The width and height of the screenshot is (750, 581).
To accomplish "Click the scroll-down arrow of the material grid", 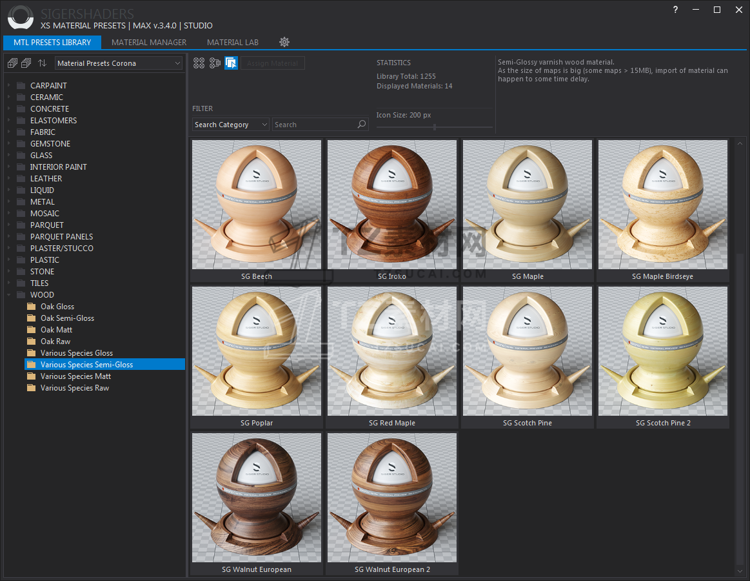I will click(740, 571).
